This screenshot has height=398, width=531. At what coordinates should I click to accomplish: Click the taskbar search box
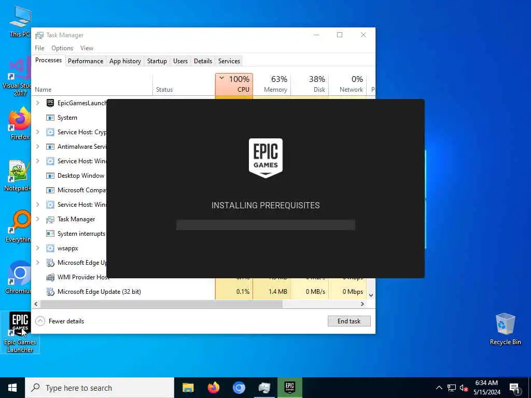(x=100, y=388)
